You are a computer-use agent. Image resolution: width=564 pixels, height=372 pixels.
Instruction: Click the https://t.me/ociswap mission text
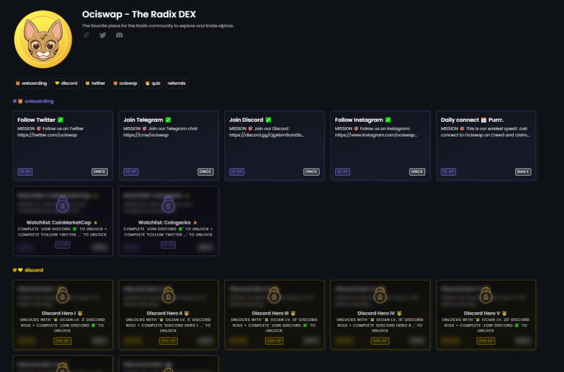point(145,135)
